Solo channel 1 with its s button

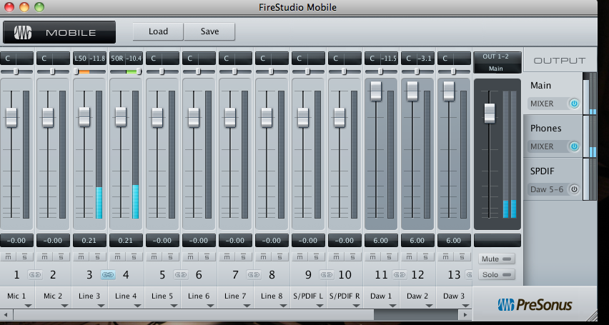point(24,256)
